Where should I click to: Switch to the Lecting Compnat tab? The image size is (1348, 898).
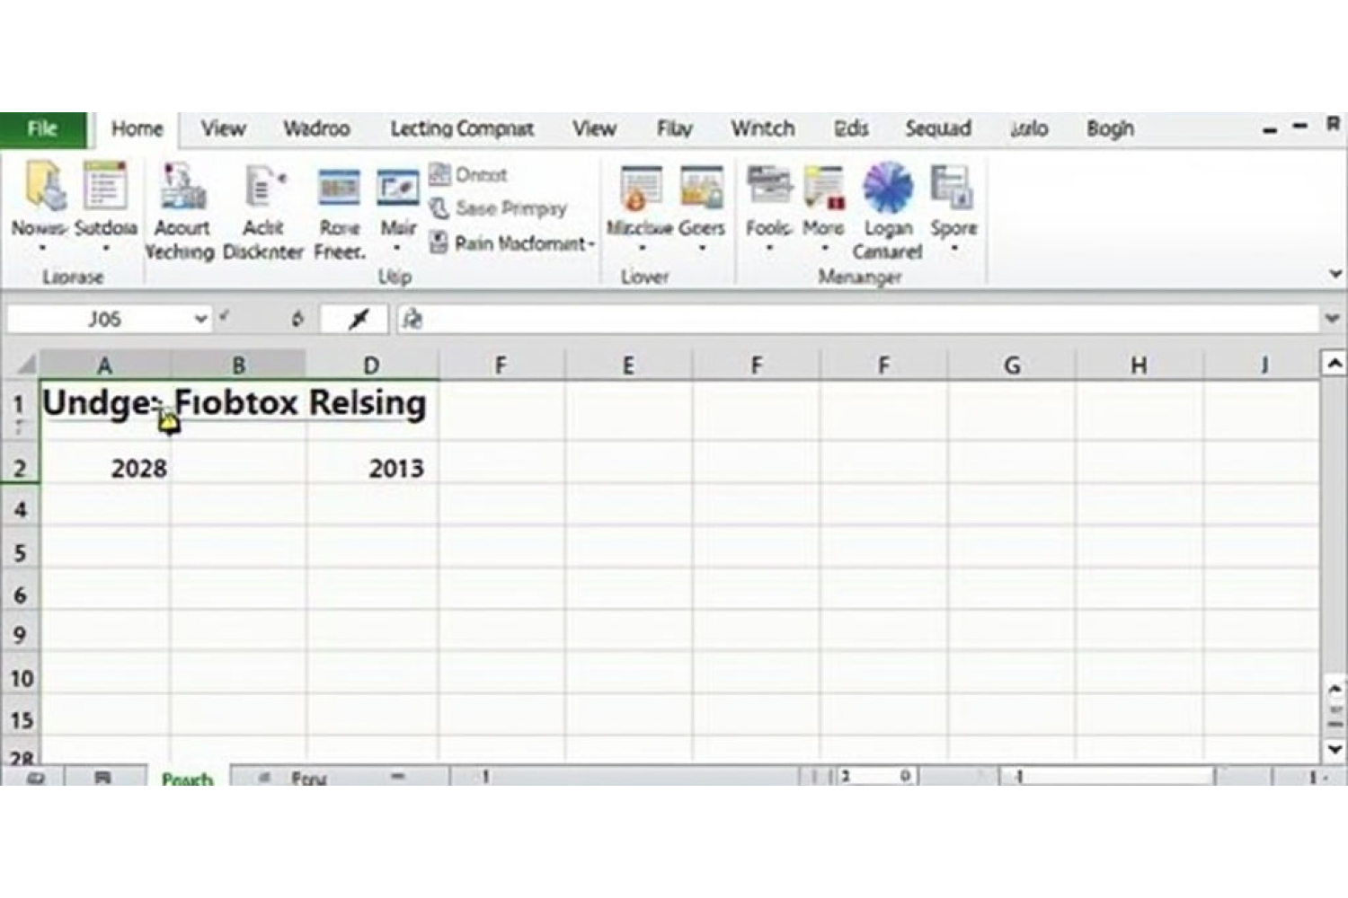point(462,129)
